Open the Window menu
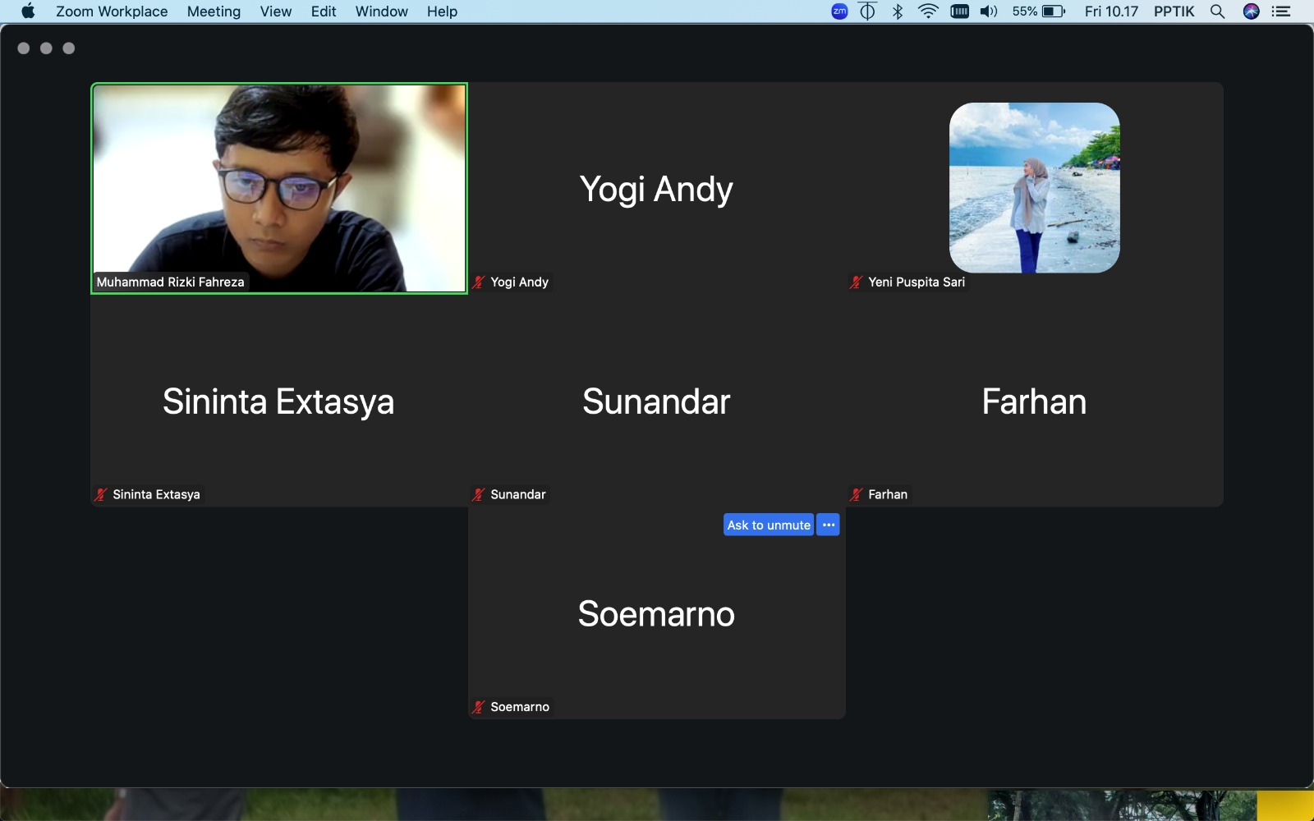This screenshot has height=821, width=1314. [381, 11]
